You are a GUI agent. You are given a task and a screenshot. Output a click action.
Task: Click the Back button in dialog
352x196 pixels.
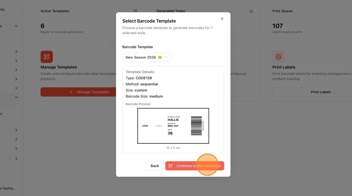(155, 166)
